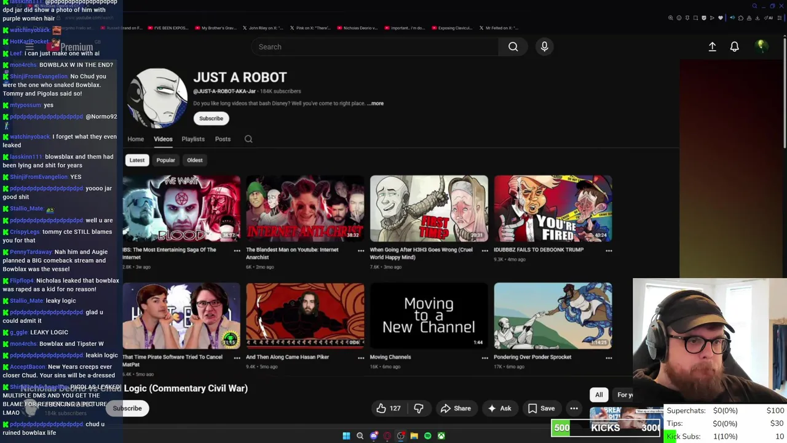Open 'You're Fired' Trump video thumbnail
Viewport: 787px width, 443px height.
(x=553, y=209)
